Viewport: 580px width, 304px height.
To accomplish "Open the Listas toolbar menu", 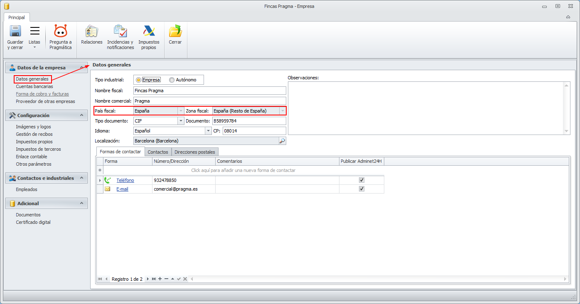I will click(x=34, y=37).
